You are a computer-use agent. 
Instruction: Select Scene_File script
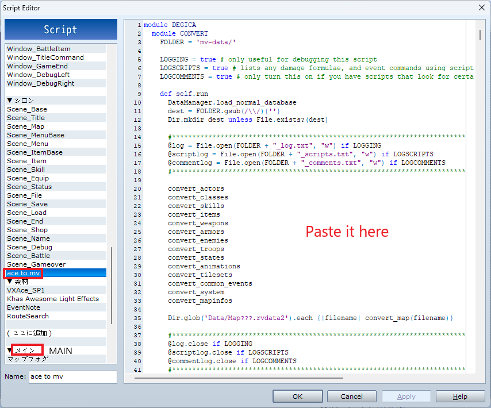56,195
